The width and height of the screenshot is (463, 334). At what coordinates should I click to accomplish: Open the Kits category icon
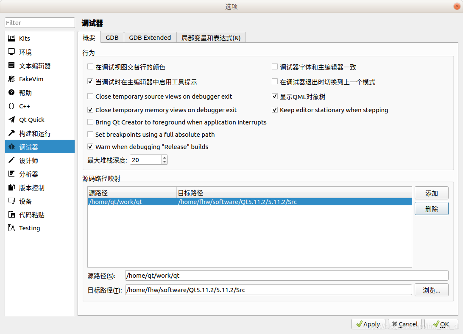pos(11,38)
